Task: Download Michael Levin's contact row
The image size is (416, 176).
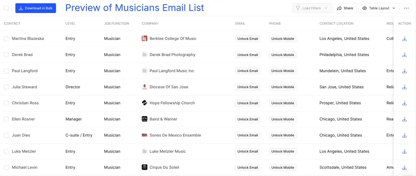Action: point(404,168)
